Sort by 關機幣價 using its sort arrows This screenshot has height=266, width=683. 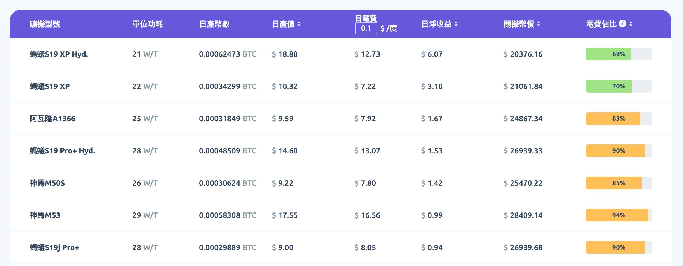[x=539, y=24]
